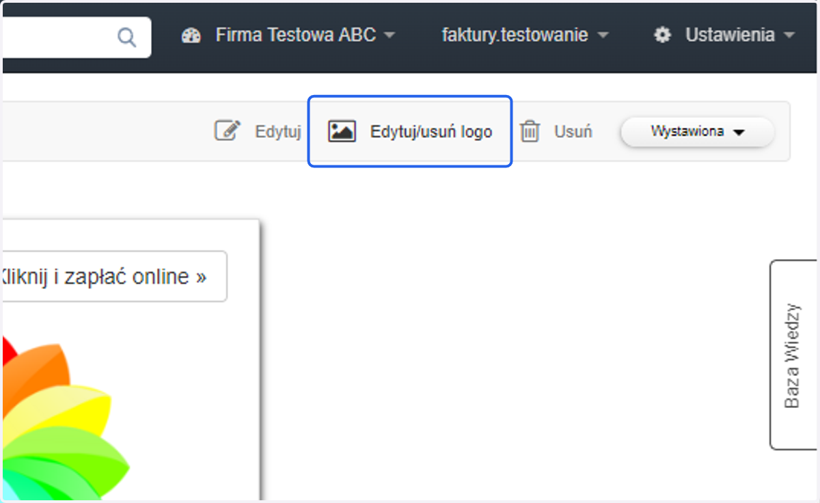Focus the search input field
This screenshot has height=503, width=820.
75,37
